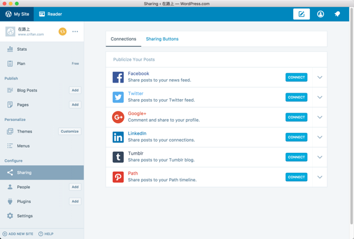
Task: Open My Site with WordPress logo
Action: coord(17,14)
